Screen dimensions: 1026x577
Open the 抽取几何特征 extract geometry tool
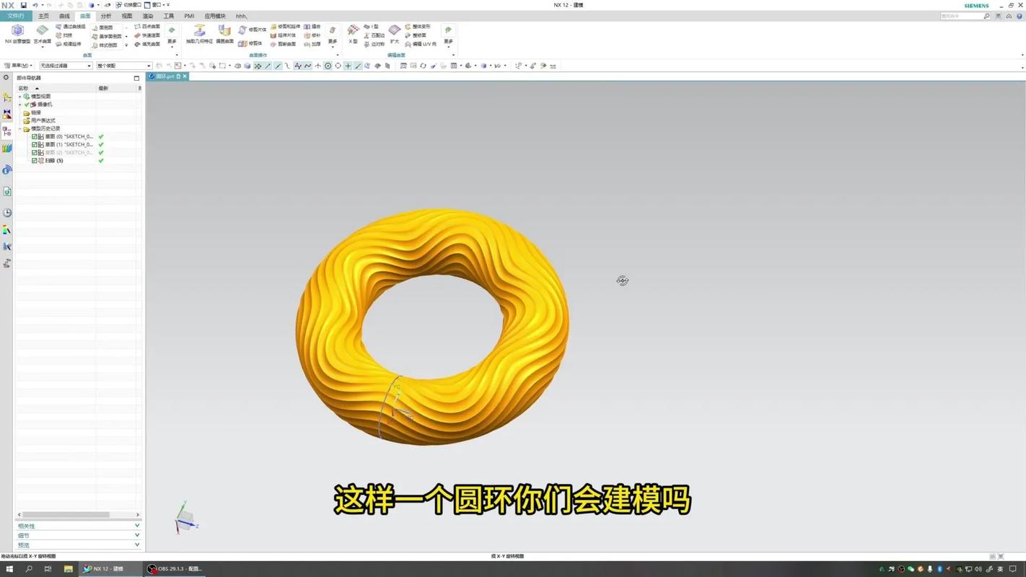click(199, 32)
